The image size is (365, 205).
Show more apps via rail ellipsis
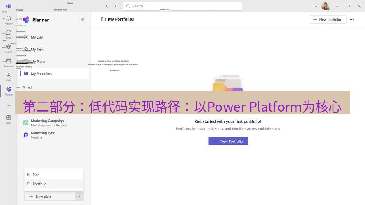(x=9, y=105)
